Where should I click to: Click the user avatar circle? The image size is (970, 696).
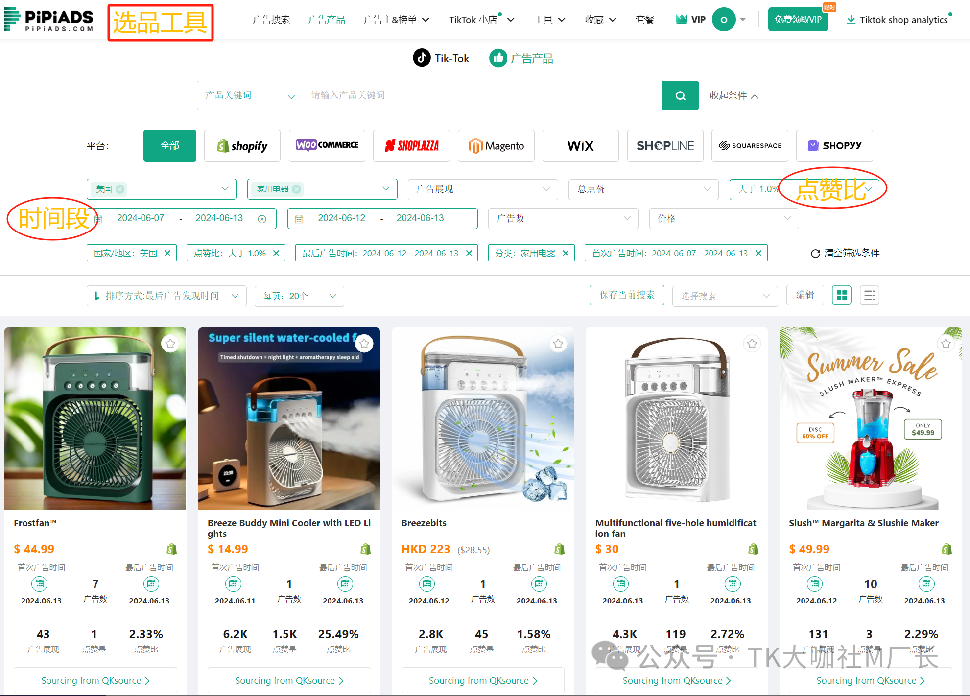point(723,20)
